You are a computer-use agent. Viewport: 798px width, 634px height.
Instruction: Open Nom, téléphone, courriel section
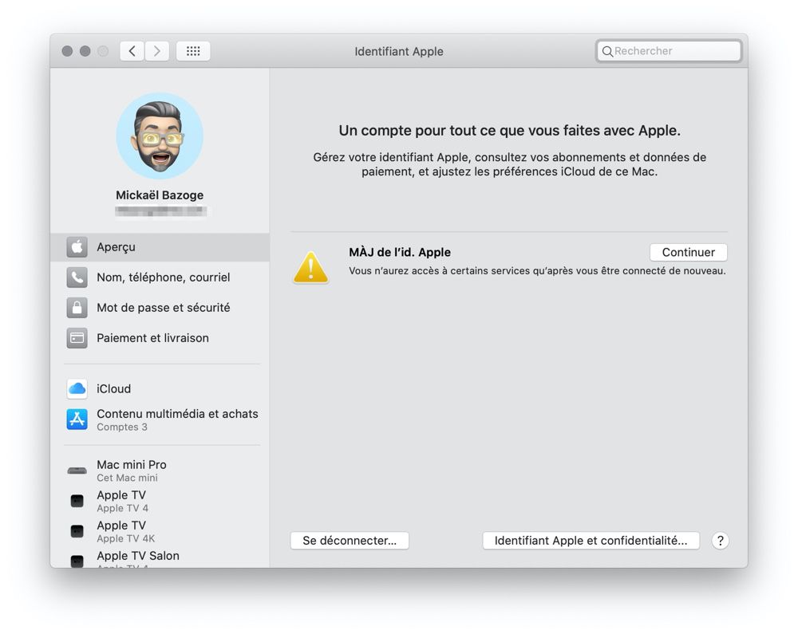[160, 278]
